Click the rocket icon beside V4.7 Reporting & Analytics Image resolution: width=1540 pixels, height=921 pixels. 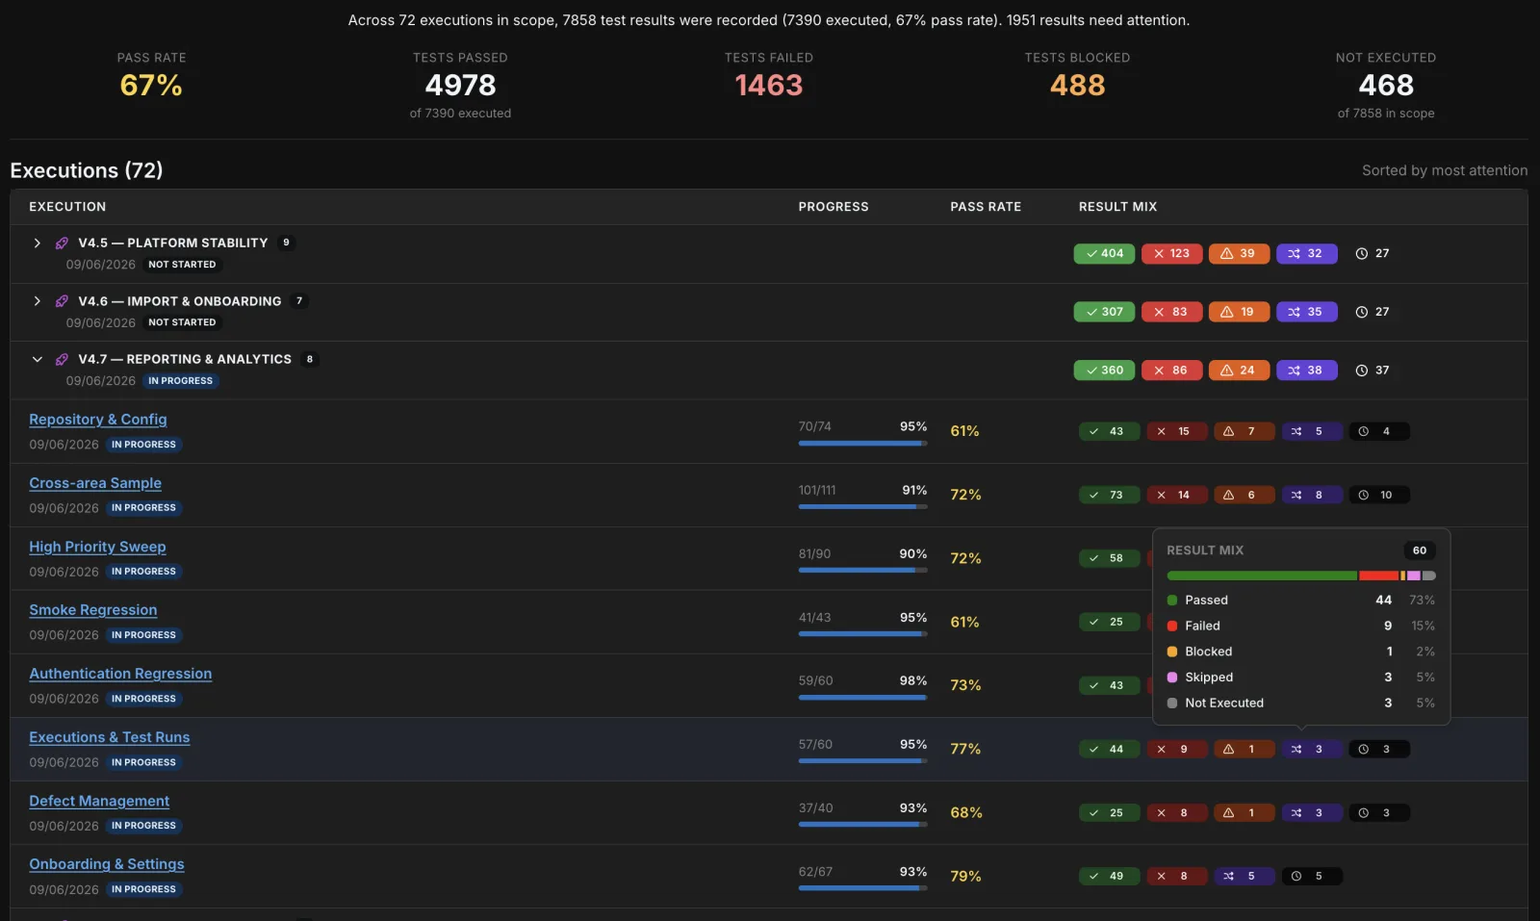(62, 359)
